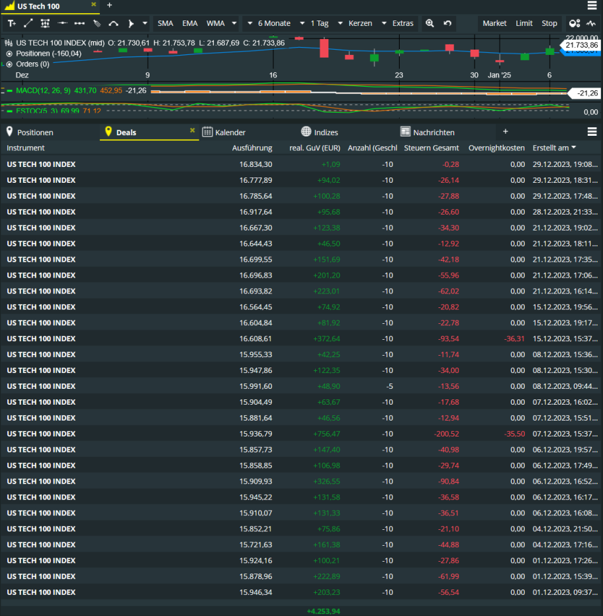603x616 pixels.
Task: Toggle Positionen visibility on chart
Action: (9, 54)
